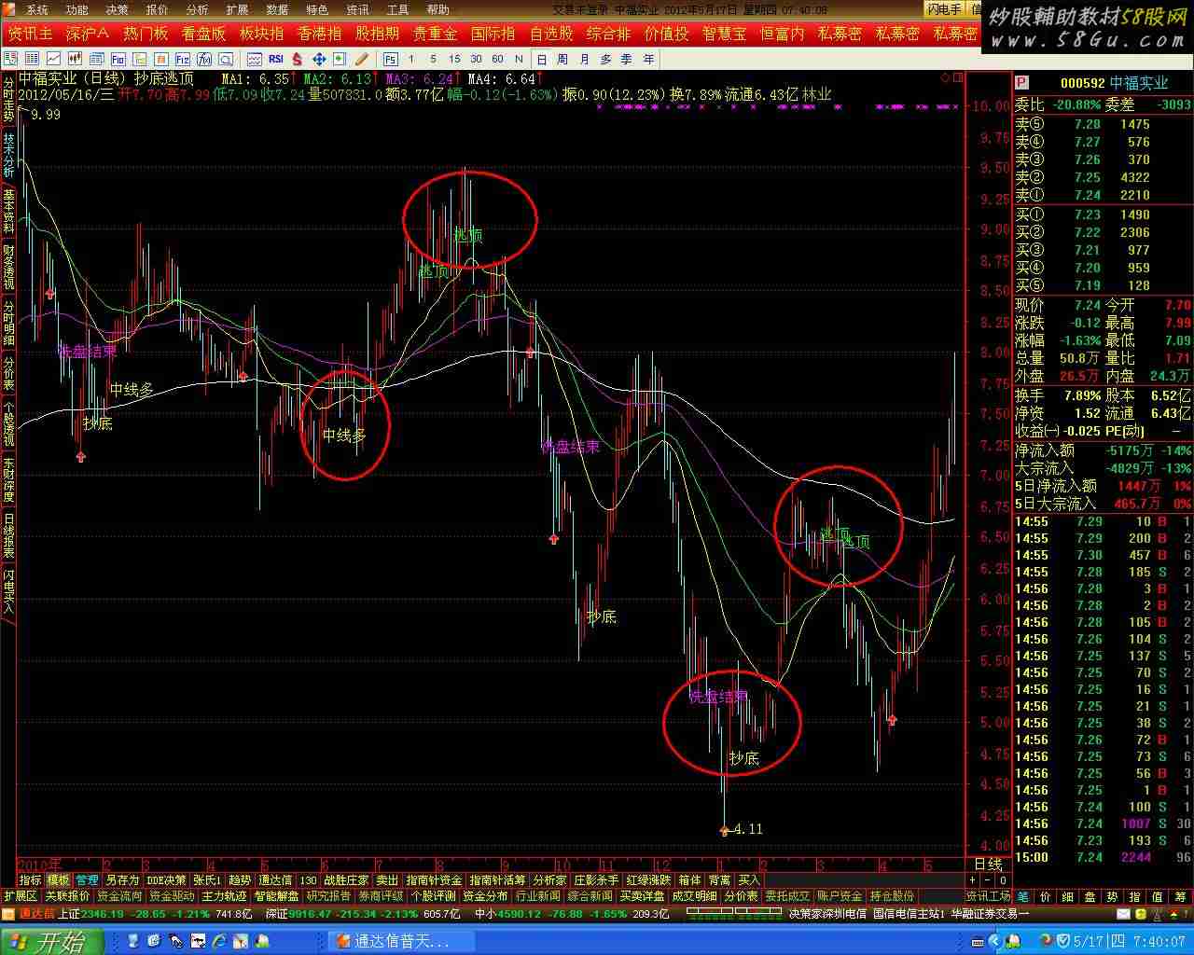Click the 日线 axis label at chart bottom-right
Viewport: 1194px width, 955px height.
point(988,865)
